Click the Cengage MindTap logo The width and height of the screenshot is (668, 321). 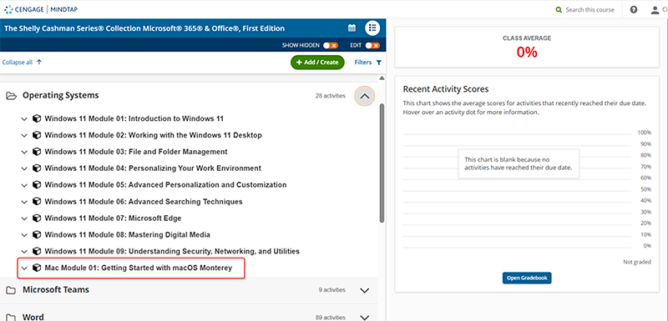[41, 9]
